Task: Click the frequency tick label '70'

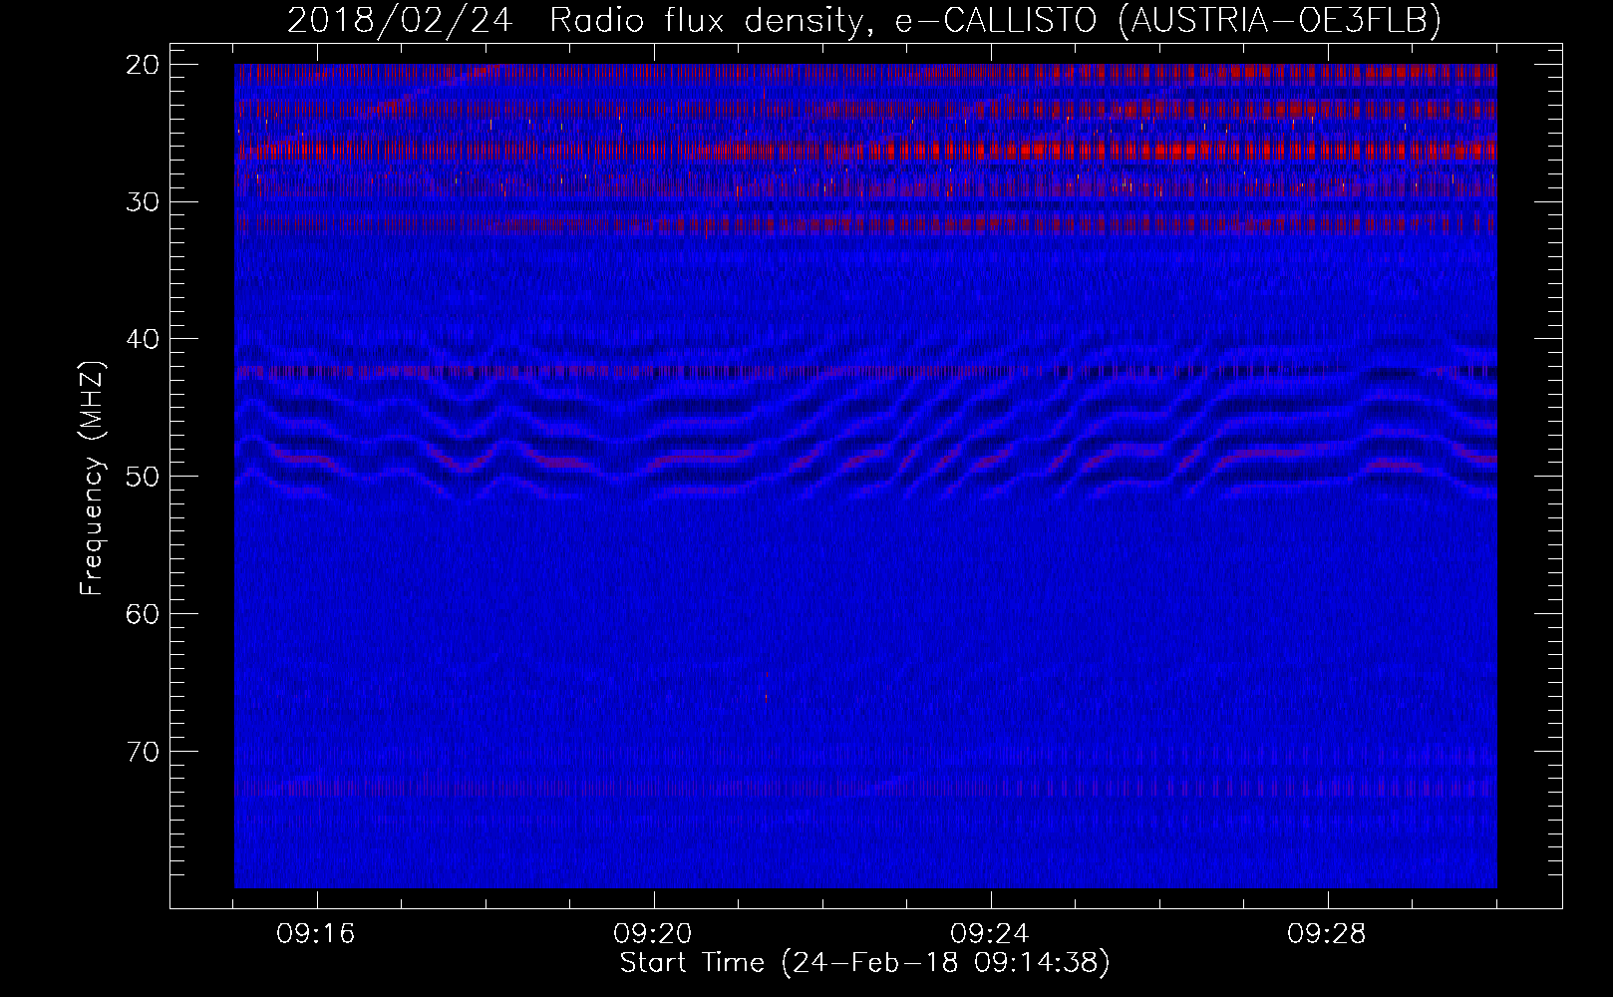Action: click(x=143, y=751)
